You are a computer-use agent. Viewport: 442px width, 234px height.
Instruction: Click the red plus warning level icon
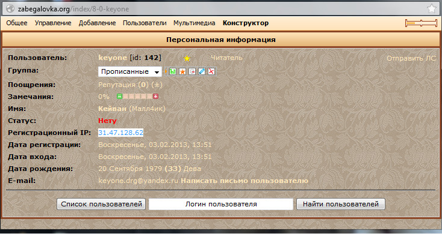tap(155, 97)
